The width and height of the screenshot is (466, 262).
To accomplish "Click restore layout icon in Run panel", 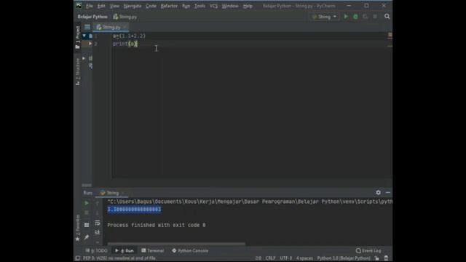I will [x=87, y=225].
